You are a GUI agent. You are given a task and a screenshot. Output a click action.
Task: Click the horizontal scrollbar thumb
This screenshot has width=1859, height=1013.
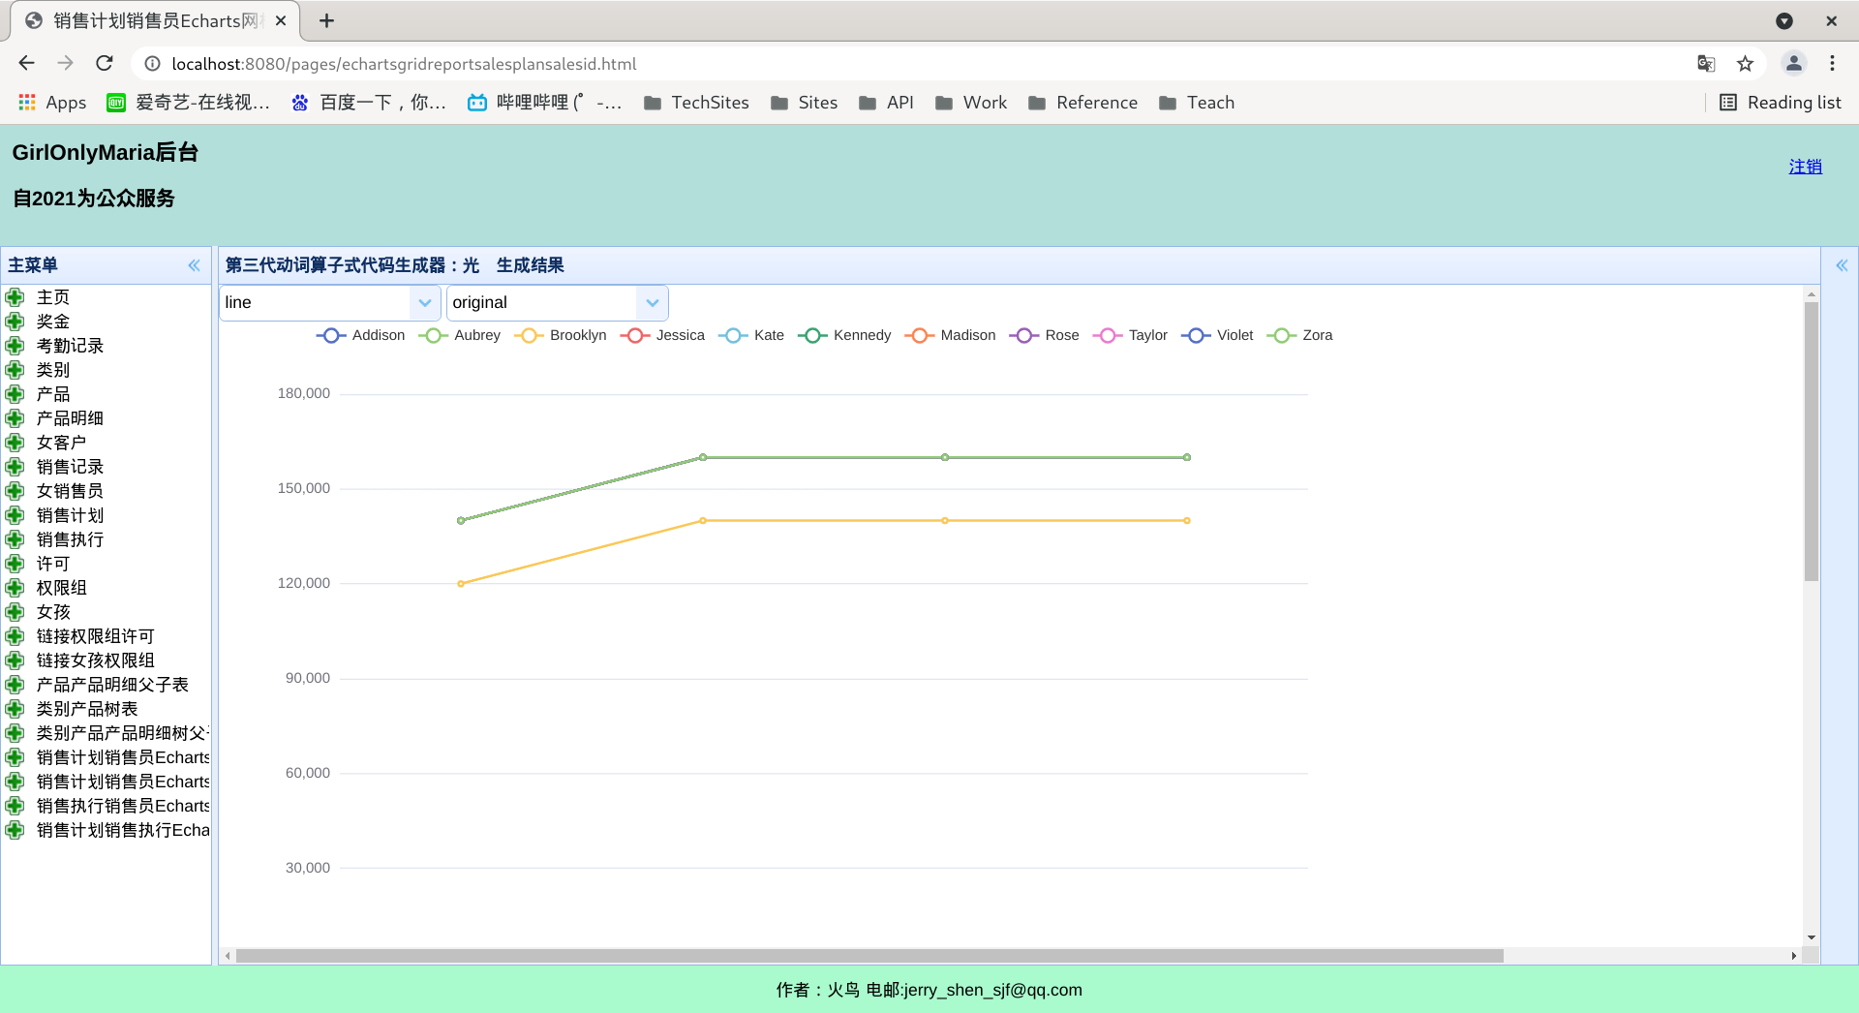(869, 956)
